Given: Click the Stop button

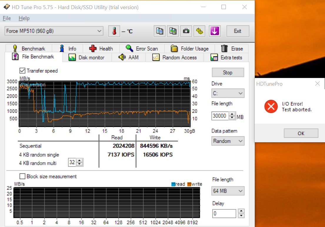Looking at the screenshot, I should (x=228, y=73).
